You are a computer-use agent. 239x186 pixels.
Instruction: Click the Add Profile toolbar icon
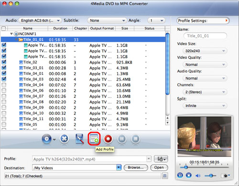[94, 139]
